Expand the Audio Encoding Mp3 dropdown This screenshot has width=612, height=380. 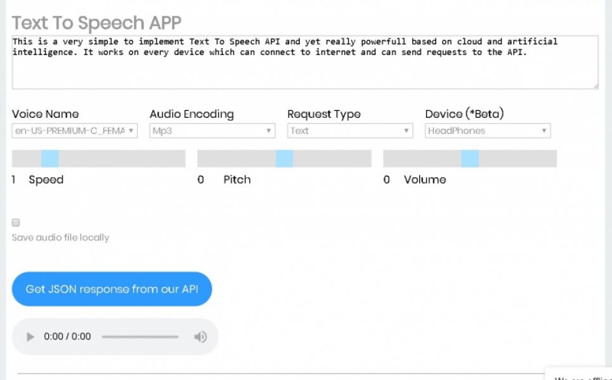point(212,131)
